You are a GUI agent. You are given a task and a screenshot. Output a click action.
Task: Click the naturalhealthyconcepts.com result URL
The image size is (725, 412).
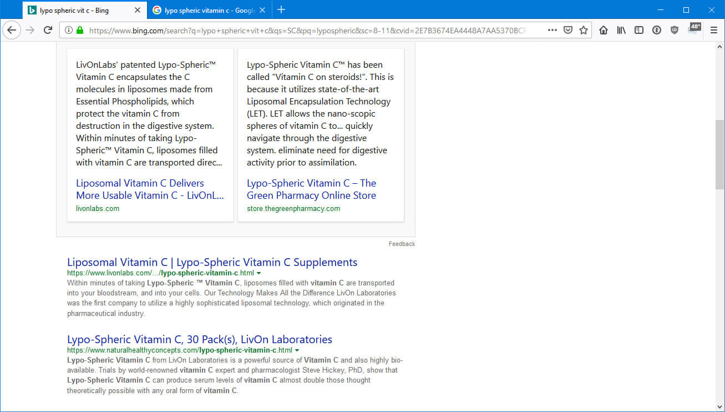[x=179, y=350]
